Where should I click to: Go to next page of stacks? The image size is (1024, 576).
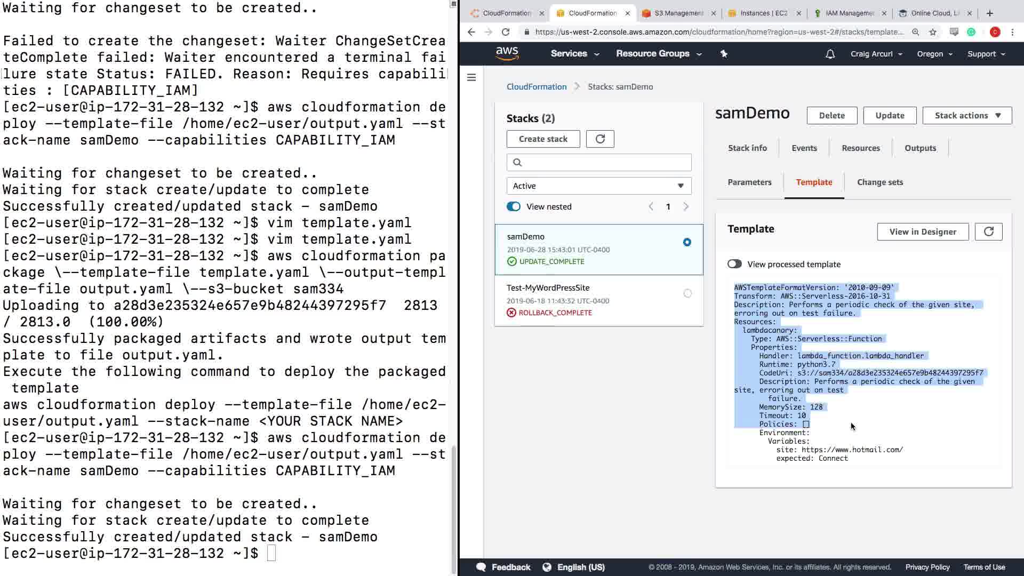tap(686, 206)
